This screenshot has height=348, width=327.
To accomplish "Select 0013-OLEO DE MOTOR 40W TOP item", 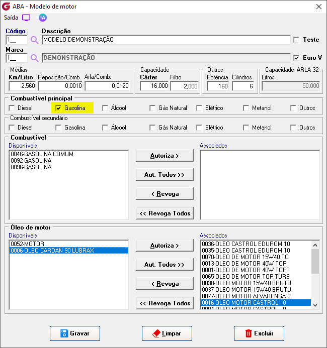I will click(256, 264).
